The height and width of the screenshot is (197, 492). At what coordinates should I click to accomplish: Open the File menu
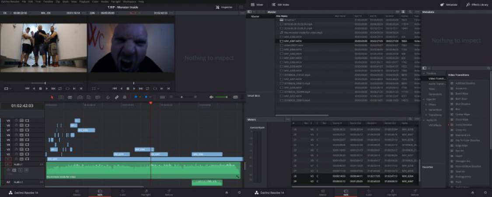24,2
